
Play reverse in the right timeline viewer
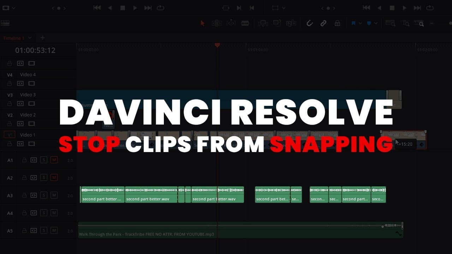click(379, 8)
